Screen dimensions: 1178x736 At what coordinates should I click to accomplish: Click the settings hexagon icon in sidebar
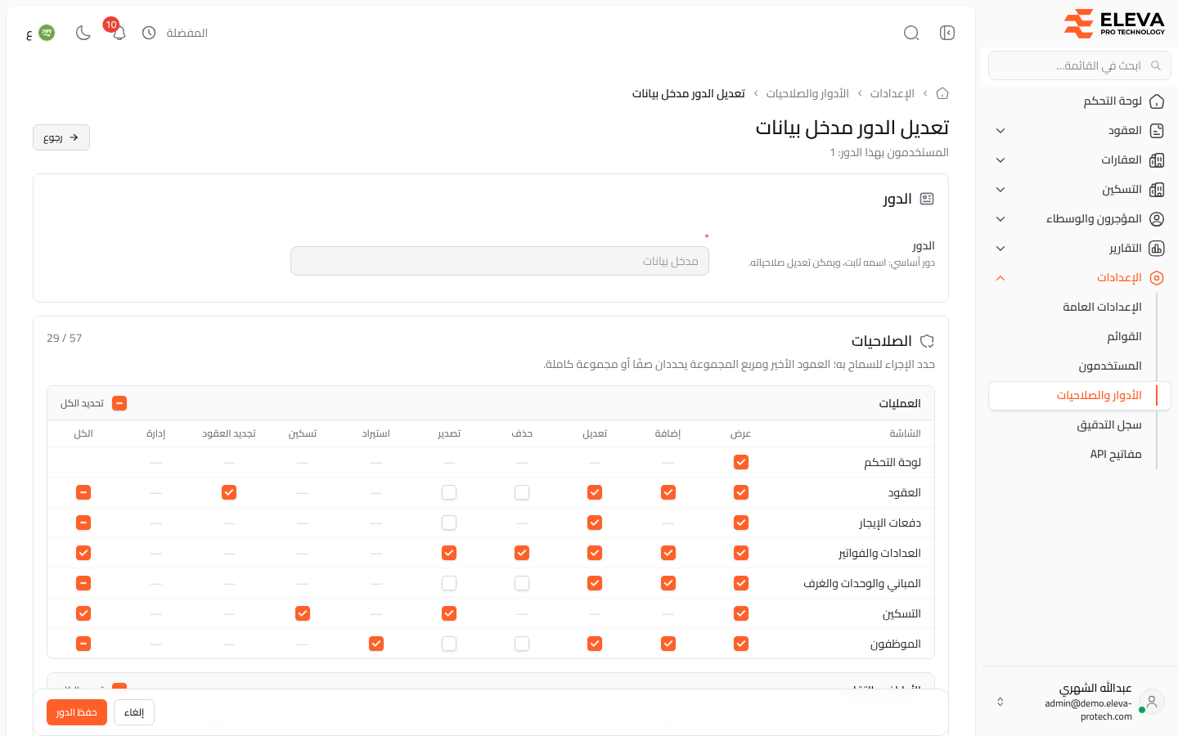1157,278
